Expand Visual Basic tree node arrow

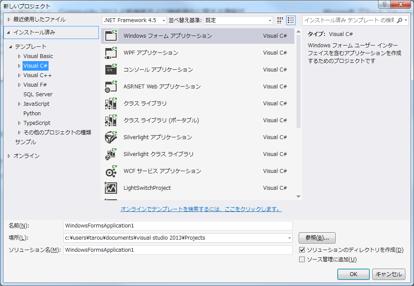(x=19, y=56)
